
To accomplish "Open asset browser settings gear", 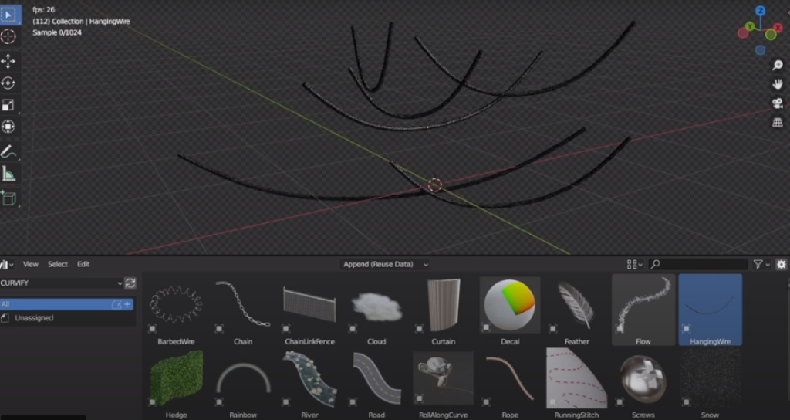I will coord(781,264).
